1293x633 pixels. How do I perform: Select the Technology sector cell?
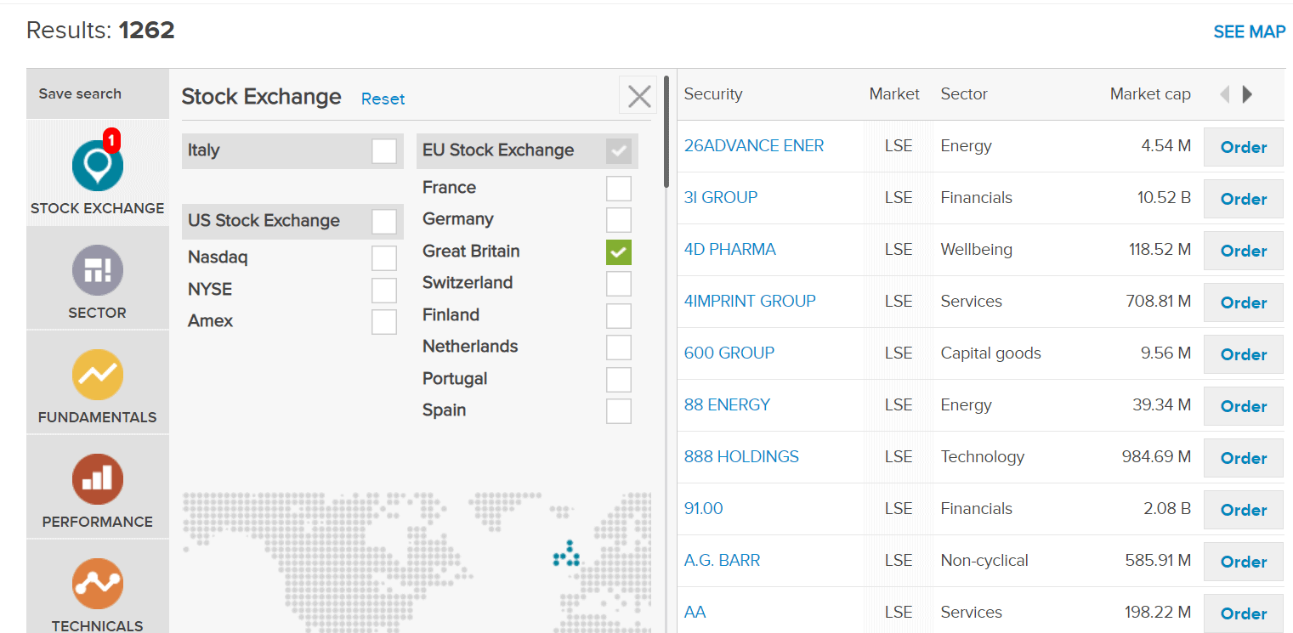tap(982, 456)
